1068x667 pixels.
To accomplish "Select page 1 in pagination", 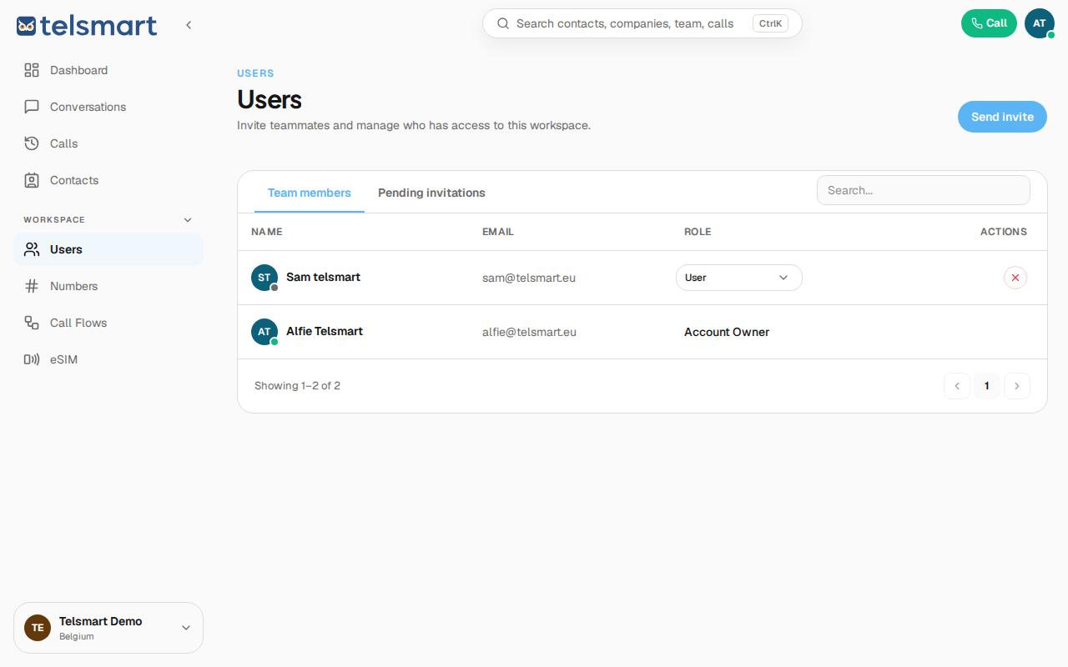I will [987, 386].
